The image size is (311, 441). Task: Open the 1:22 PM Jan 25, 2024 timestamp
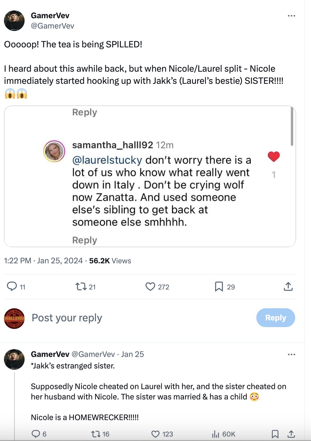coord(43,261)
